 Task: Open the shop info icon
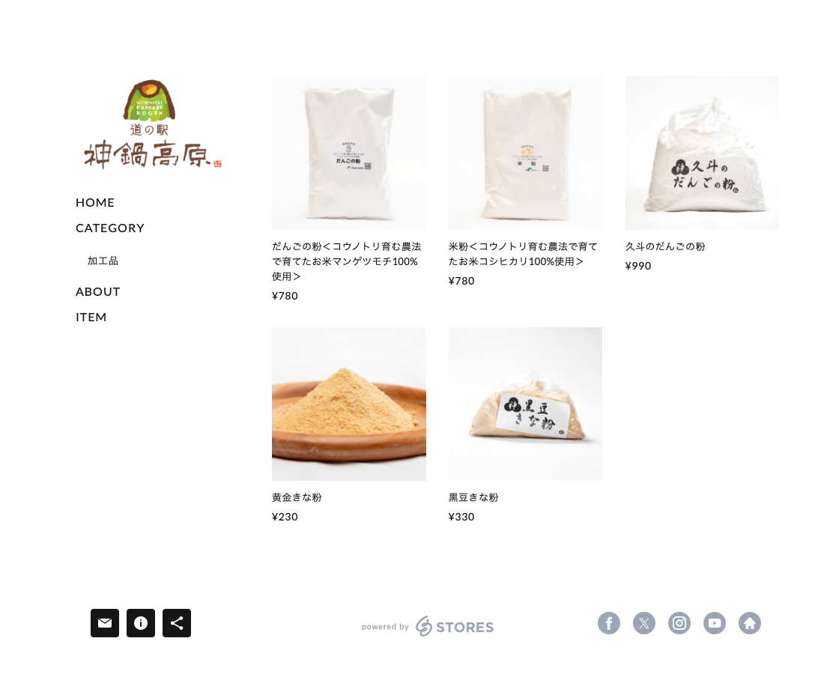(141, 623)
